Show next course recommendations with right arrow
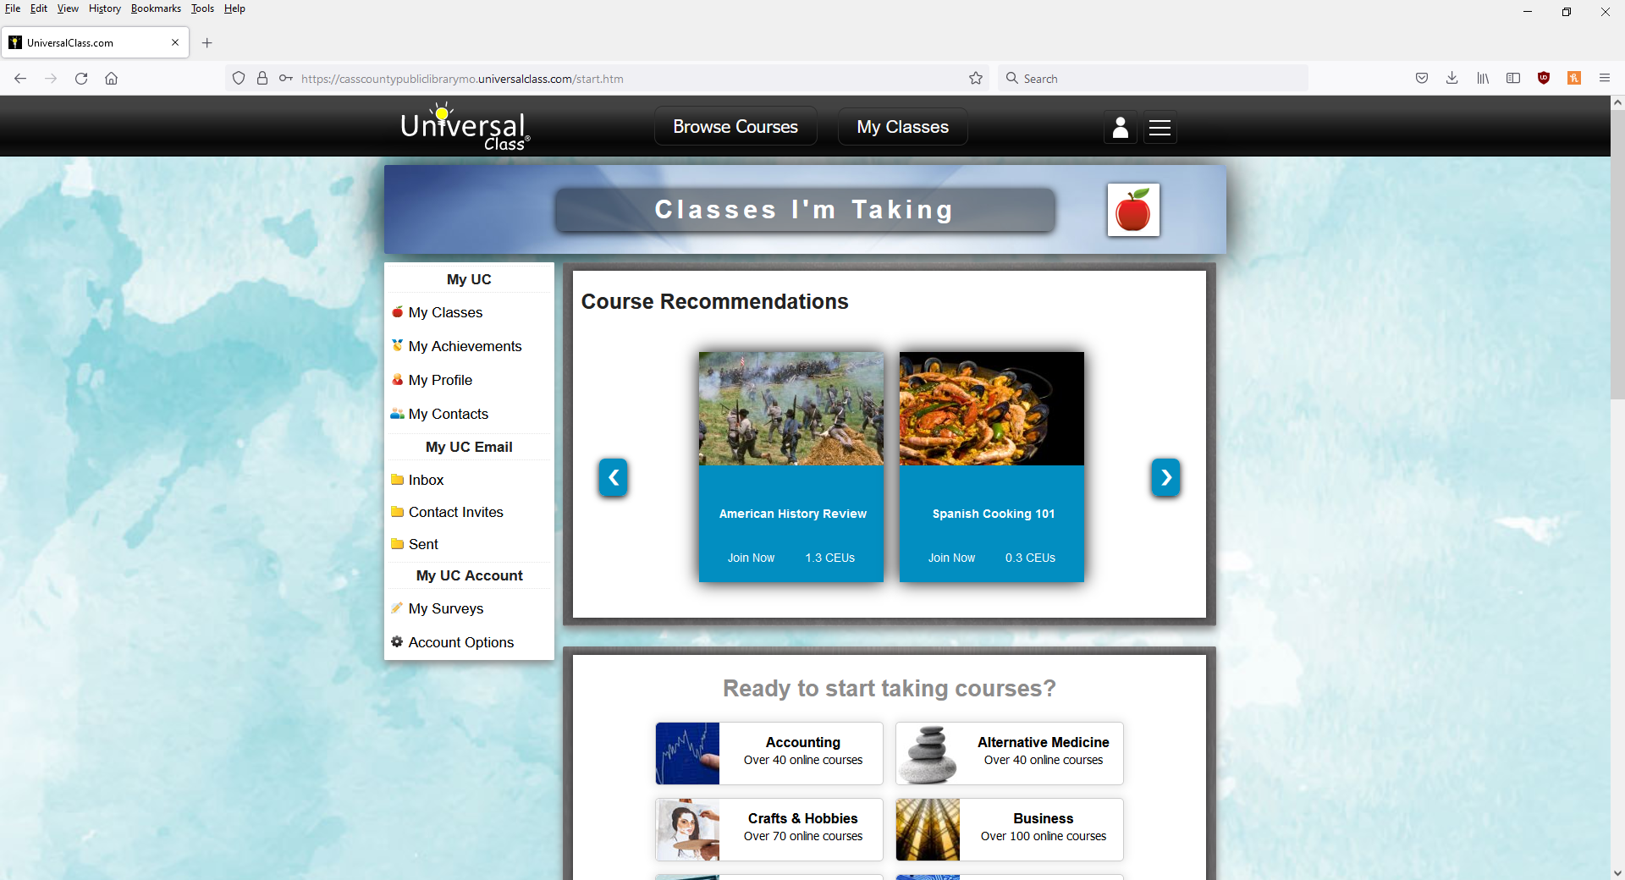Viewport: 1625px width, 880px height. [x=1165, y=478]
